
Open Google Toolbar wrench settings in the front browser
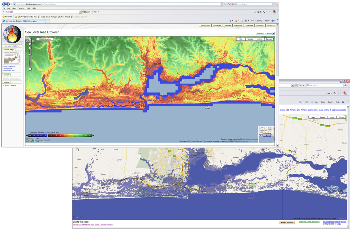pyautogui.click(x=264, y=12)
